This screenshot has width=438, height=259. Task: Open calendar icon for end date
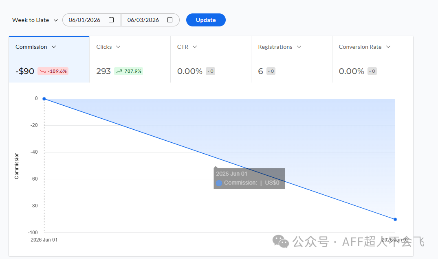[170, 20]
